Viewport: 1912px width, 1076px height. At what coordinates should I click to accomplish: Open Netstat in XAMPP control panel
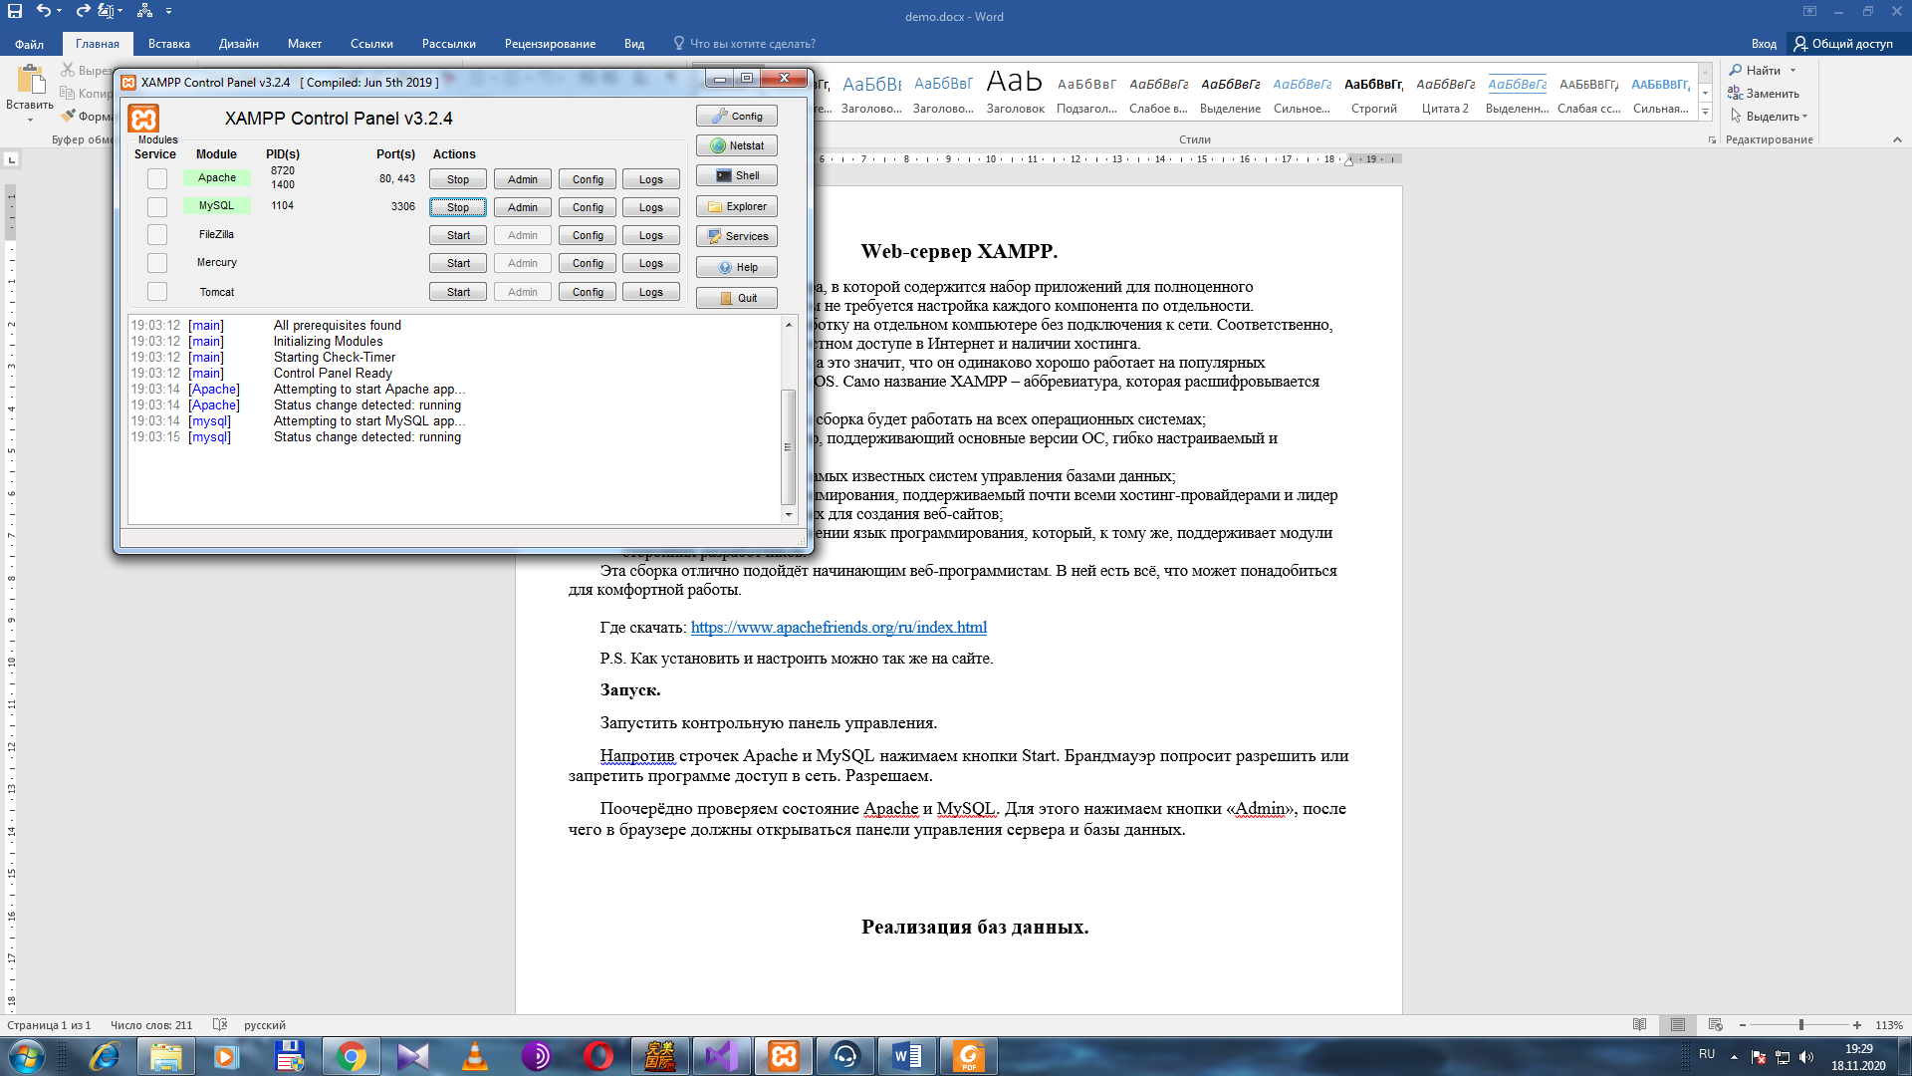[737, 146]
